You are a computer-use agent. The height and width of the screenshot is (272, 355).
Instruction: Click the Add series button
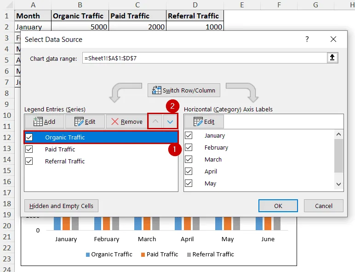tap(44, 122)
